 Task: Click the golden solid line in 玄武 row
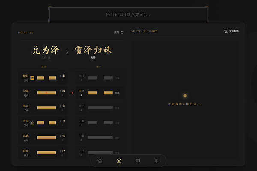[x=46, y=138]
